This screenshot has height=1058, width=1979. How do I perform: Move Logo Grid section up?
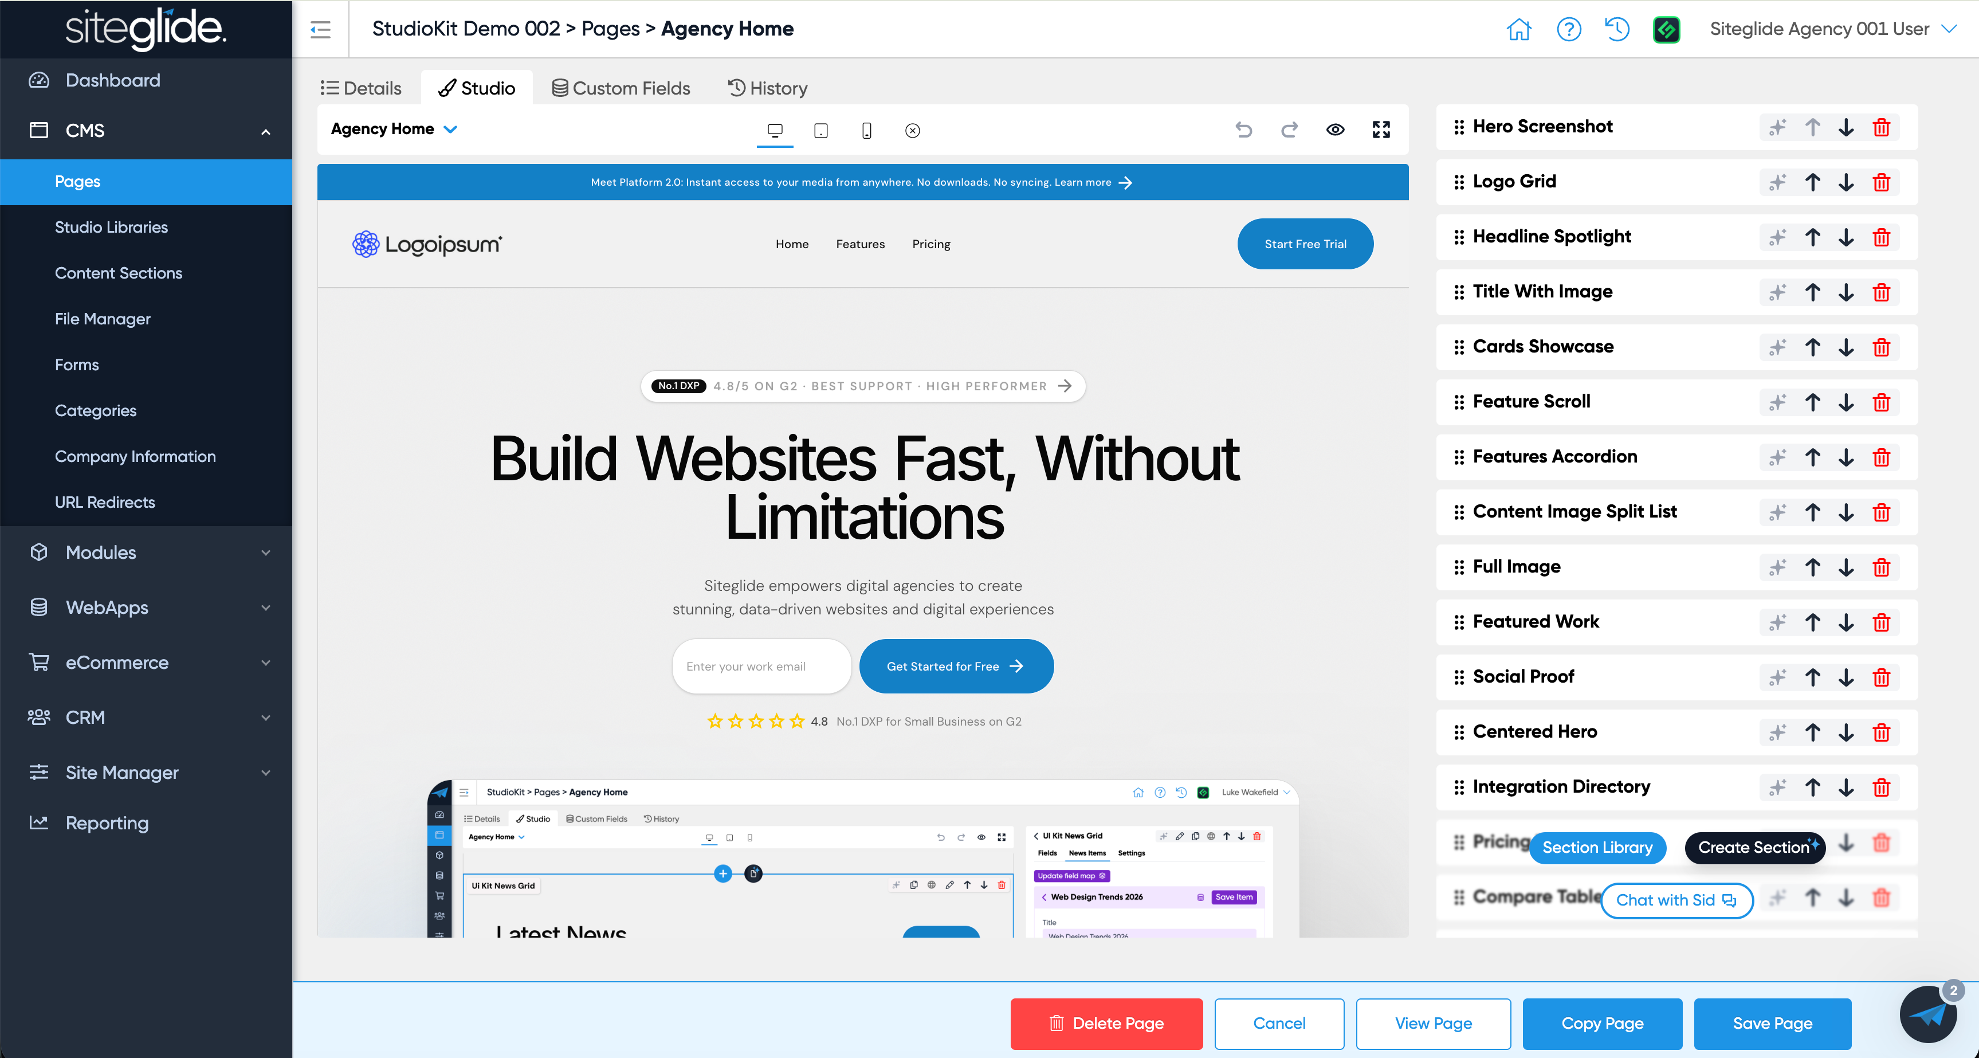tap(1813, 182)
